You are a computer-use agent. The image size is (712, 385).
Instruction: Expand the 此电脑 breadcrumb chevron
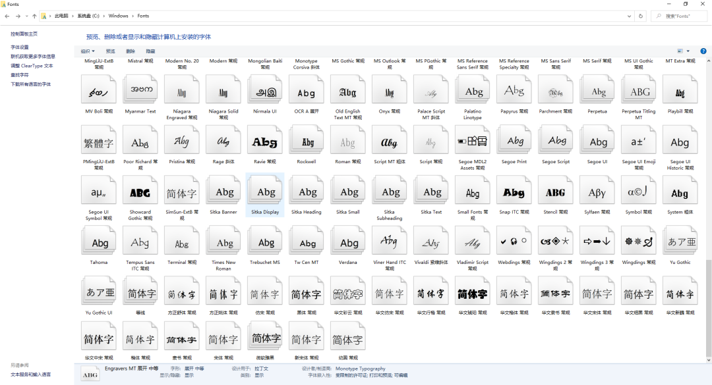(73, 16)
